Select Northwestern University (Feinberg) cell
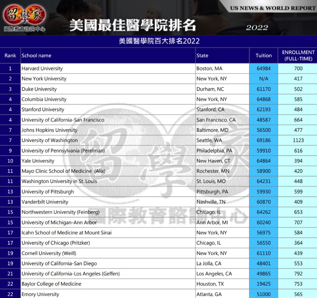Viewport: 317px width, 298px height. 108,212
